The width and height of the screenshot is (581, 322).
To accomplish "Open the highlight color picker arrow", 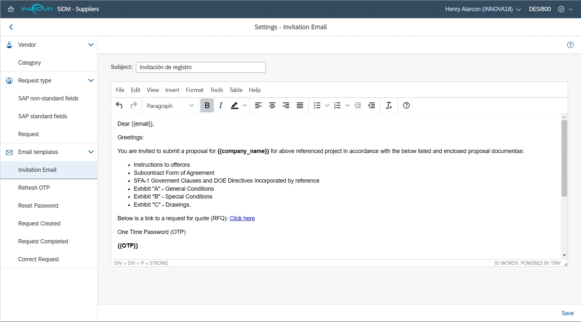I will 245,105.
